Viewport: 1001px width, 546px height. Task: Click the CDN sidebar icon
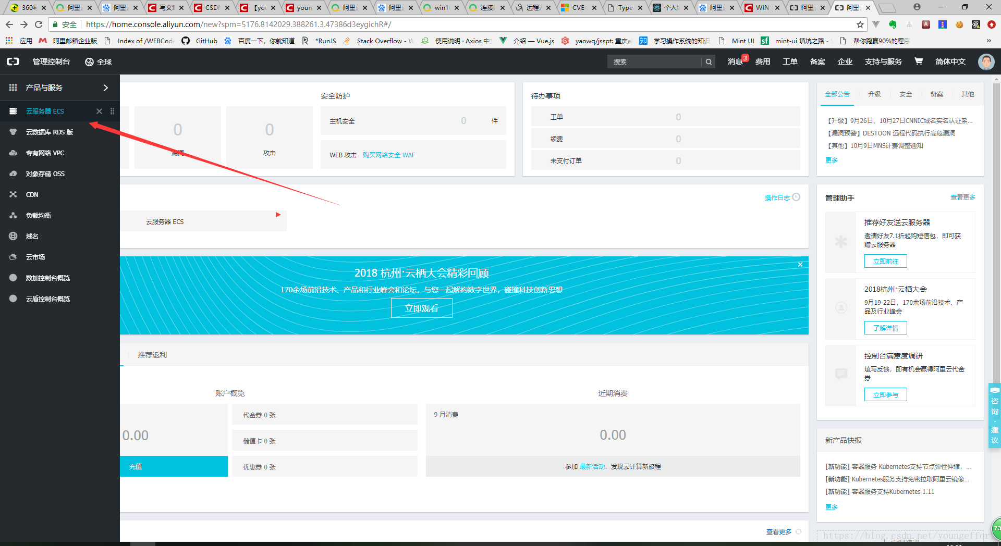13,194
